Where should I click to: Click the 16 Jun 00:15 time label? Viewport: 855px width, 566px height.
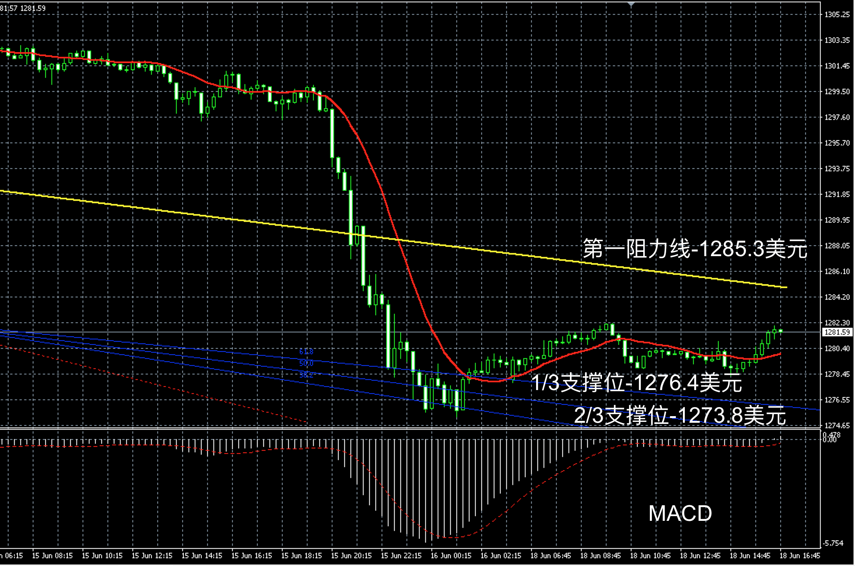pyautogui.click(x=451, y=556)
